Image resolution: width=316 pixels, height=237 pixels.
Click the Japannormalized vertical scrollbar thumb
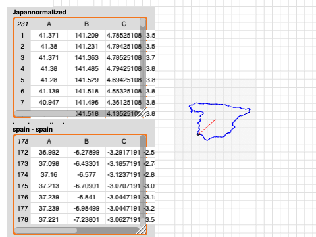point(143,23)
